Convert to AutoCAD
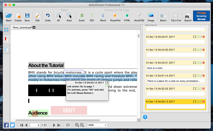 [x=139, y=17]
